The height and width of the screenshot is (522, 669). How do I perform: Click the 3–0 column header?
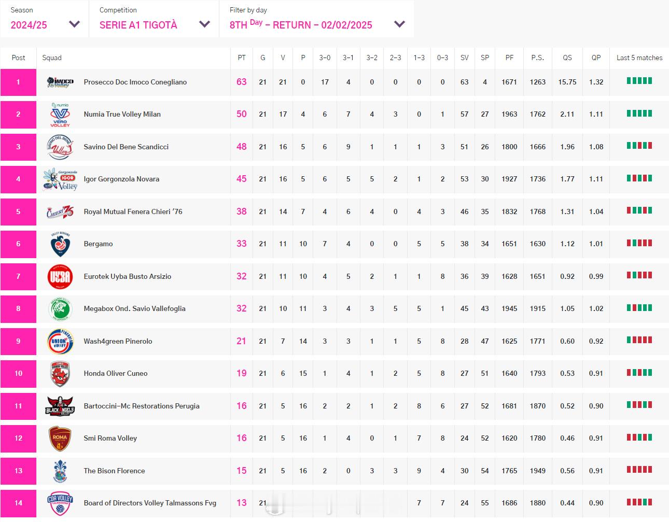pos(325,58)
